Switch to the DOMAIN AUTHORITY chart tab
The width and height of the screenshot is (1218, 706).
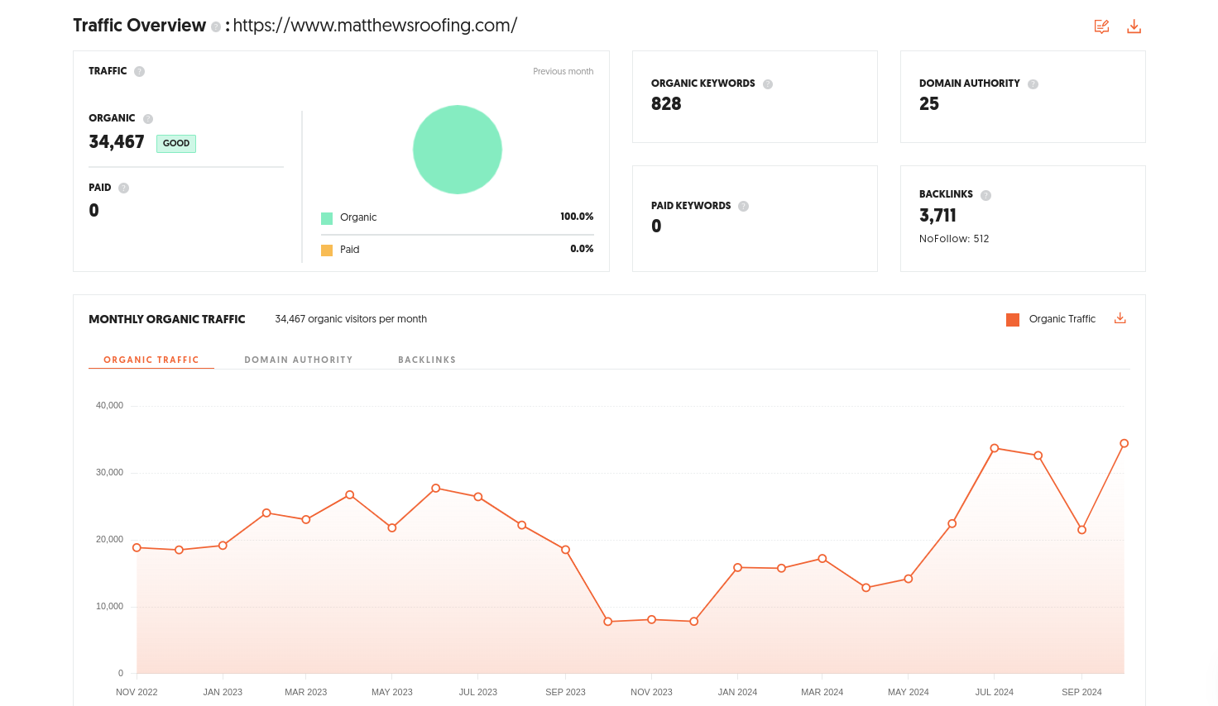pyautogui.click(x=299, y=360)
